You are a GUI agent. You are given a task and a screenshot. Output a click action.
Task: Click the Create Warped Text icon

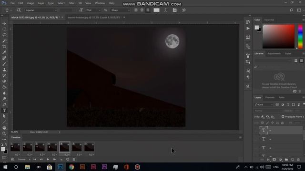[165, 10]
